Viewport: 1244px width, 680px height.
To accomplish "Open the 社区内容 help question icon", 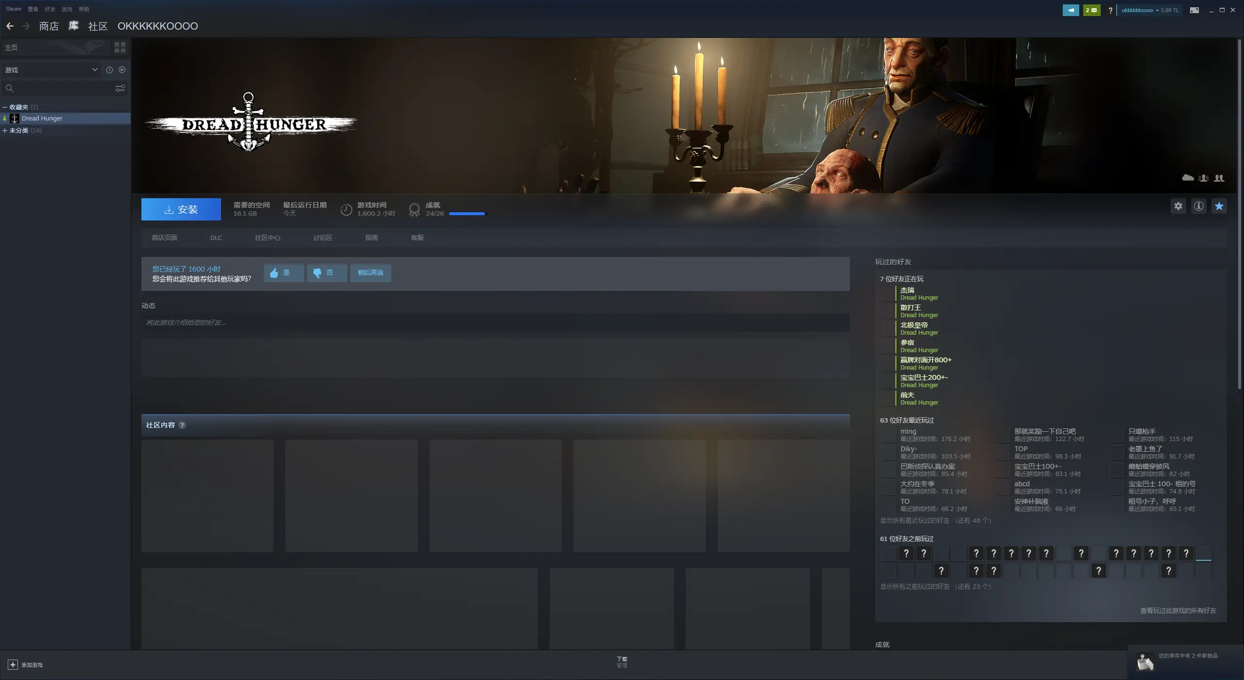I will tap(182, 425).
